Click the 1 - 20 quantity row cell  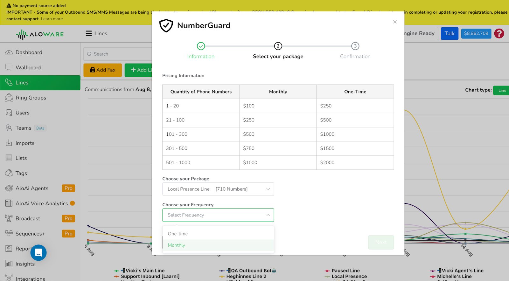click(201, 106)
